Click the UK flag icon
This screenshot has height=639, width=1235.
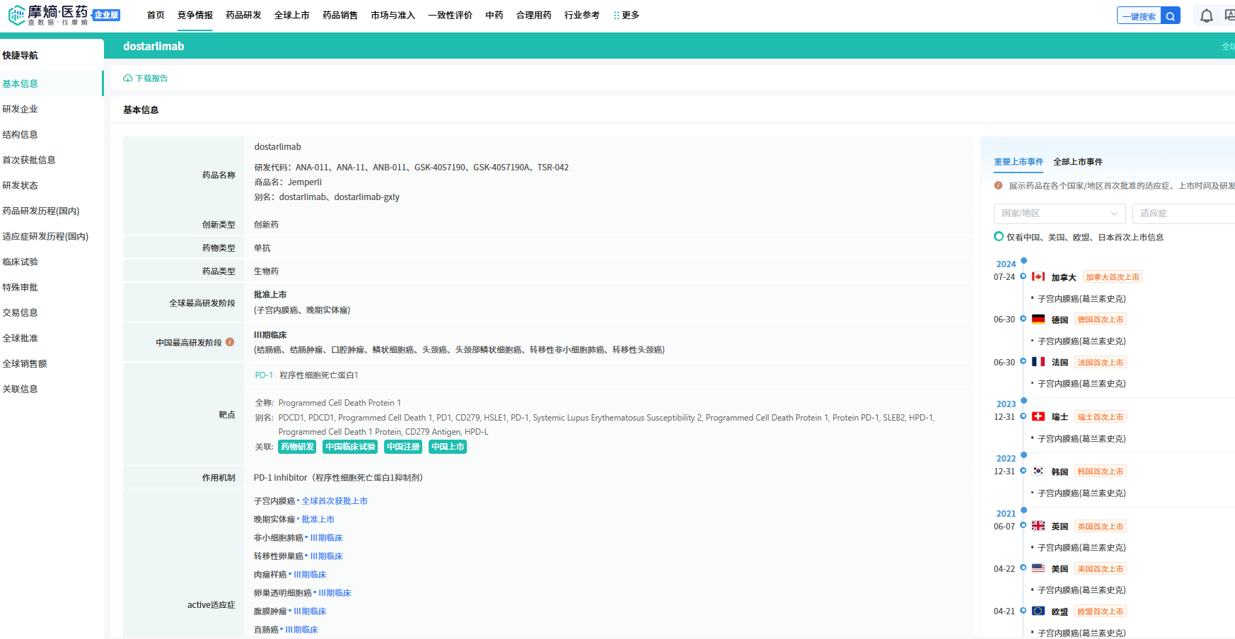tap(1038, 526)
